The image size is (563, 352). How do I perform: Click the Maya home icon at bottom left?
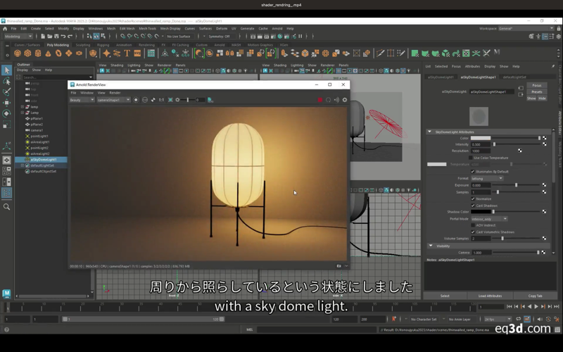pos(6,294)
